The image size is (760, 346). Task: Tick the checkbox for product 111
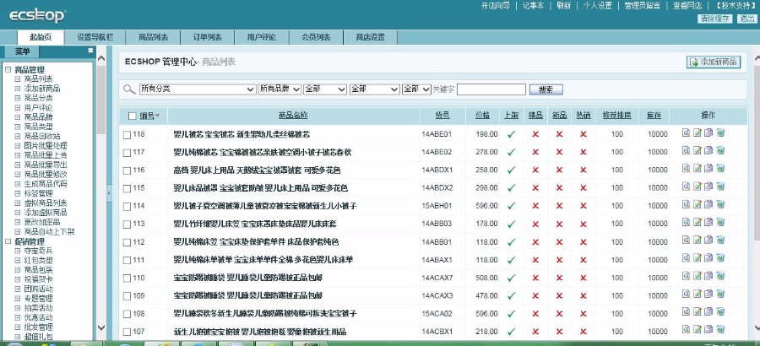point(127,260)
